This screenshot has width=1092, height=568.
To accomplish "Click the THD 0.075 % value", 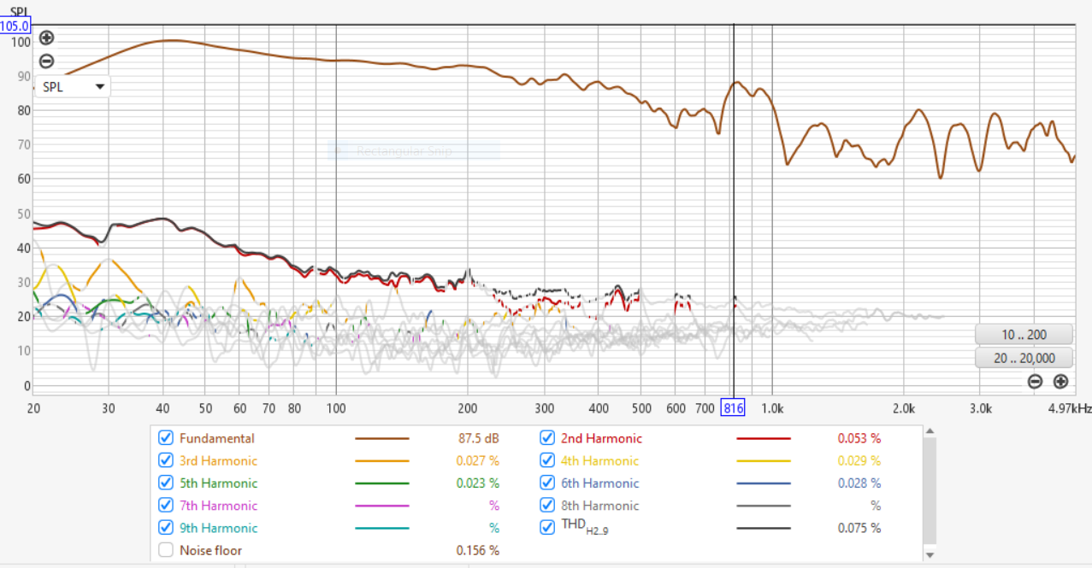I will [x=859, y=528].
